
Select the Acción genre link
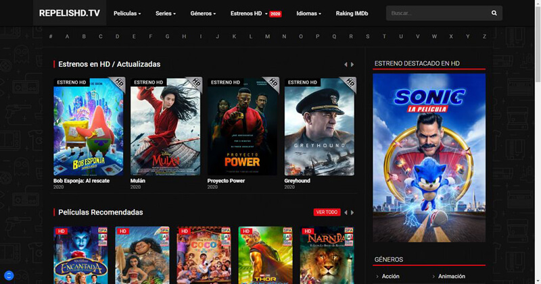tap(390, 276)
